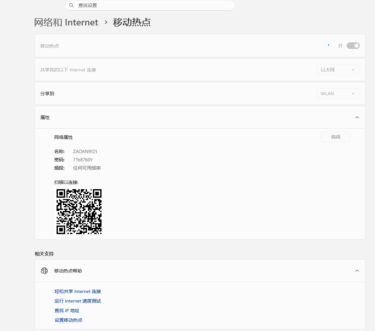Collapse the 属性 section chevron
This screenshot has height=331, width=375.
point(357,117)
